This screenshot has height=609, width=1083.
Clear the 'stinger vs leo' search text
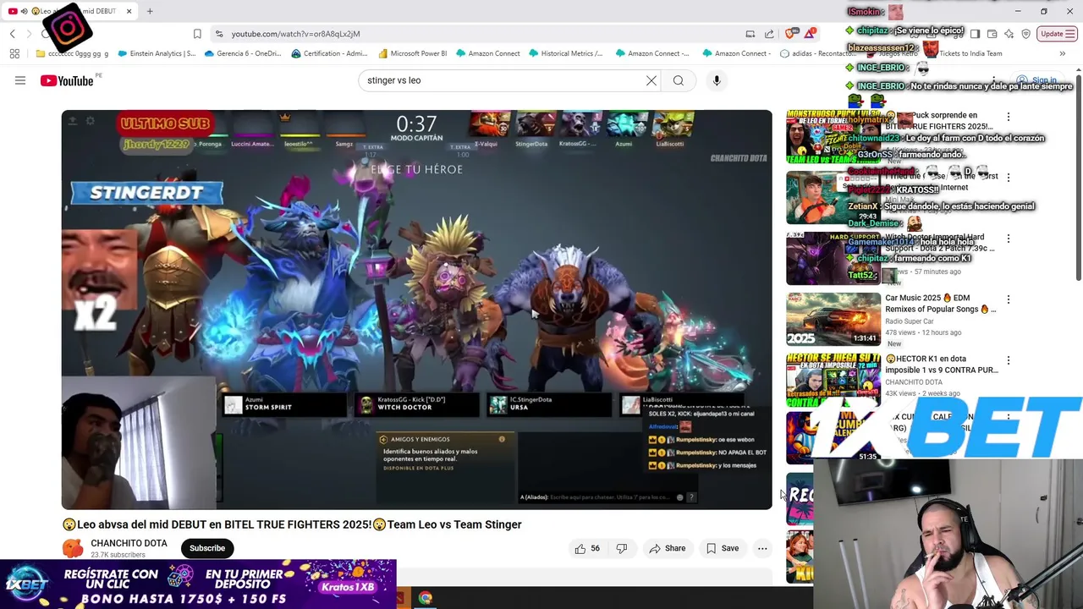[651, 80]
